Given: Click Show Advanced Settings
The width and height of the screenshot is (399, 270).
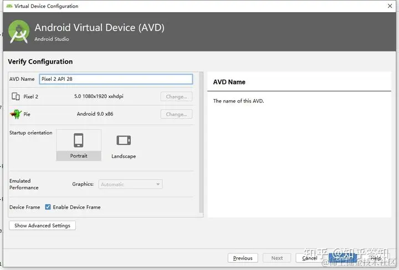Looking at the screenshot, I should pos(42,225).
